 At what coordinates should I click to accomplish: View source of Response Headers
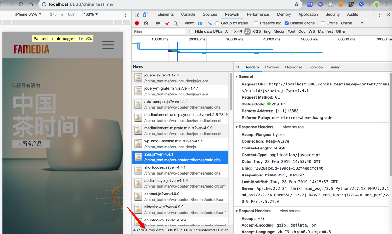click(x=293, y=127)
